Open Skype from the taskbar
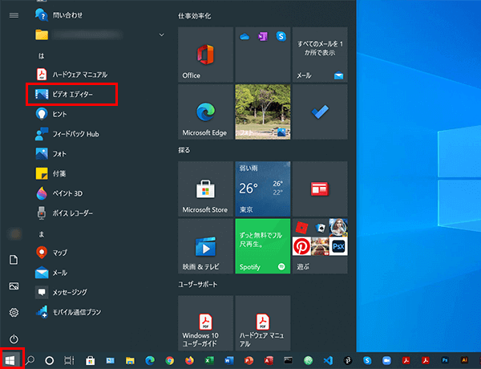Image resolution: width=481 pixels, height=369 pixels. [x=367, y=360]
